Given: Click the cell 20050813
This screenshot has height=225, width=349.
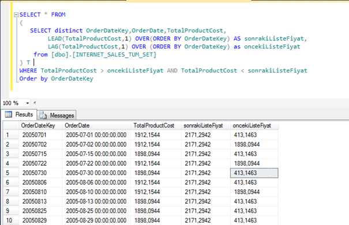Looking at the screenshot, I should pos(40,201).
